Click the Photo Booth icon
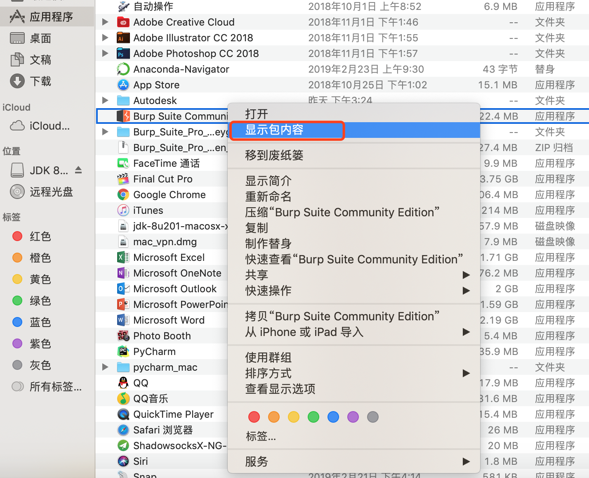Image resolution: width=589 pixels, height=478 pixels. [x=123, y=336]
